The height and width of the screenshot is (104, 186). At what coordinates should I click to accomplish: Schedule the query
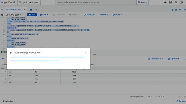(x=89, y=15)
